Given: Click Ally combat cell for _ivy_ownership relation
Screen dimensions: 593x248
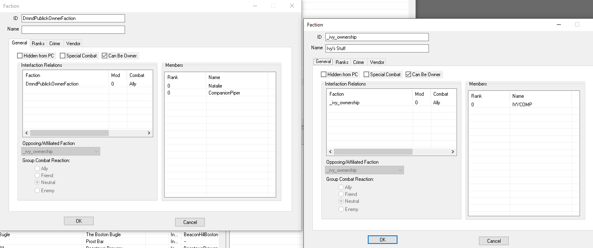Looking at the screenshot, I should [444, 103].
